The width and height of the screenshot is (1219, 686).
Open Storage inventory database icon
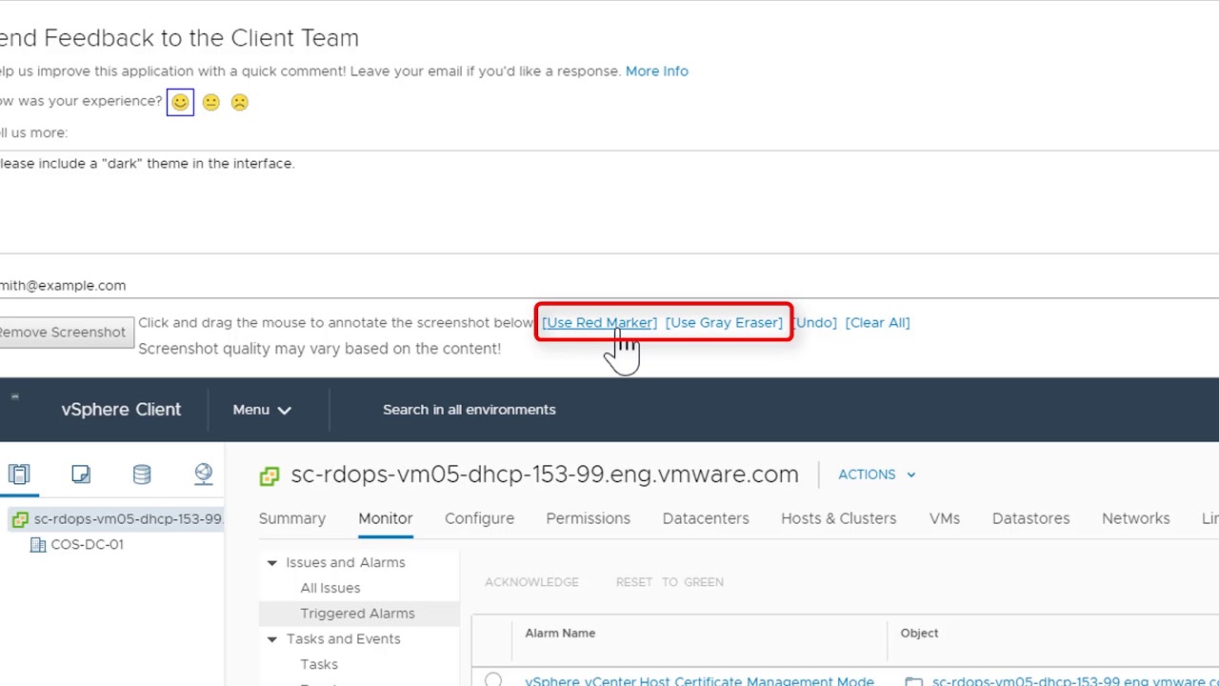click(142, 474)
